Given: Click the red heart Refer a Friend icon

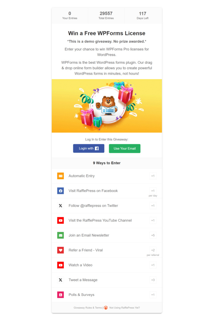Looking at the screenshot, I should (x=60, y=250).
